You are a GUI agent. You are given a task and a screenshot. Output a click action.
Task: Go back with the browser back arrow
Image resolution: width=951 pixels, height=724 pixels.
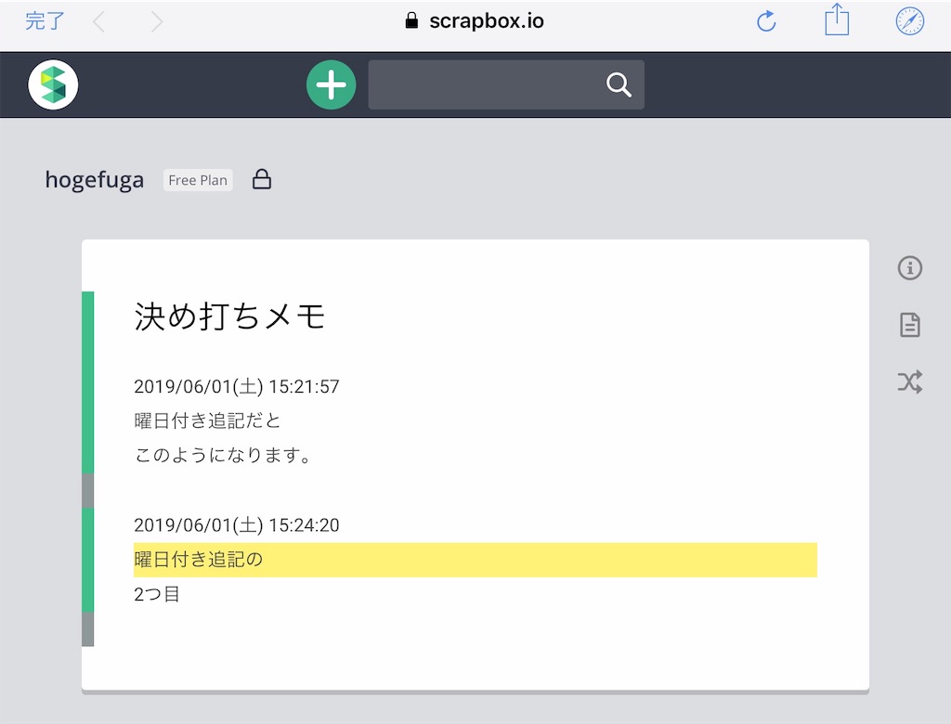click(98, 22)
